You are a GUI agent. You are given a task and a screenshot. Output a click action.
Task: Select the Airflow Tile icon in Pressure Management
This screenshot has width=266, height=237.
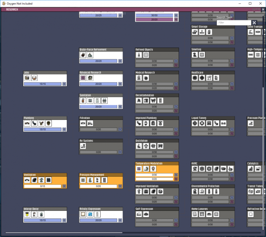(83, 180)
